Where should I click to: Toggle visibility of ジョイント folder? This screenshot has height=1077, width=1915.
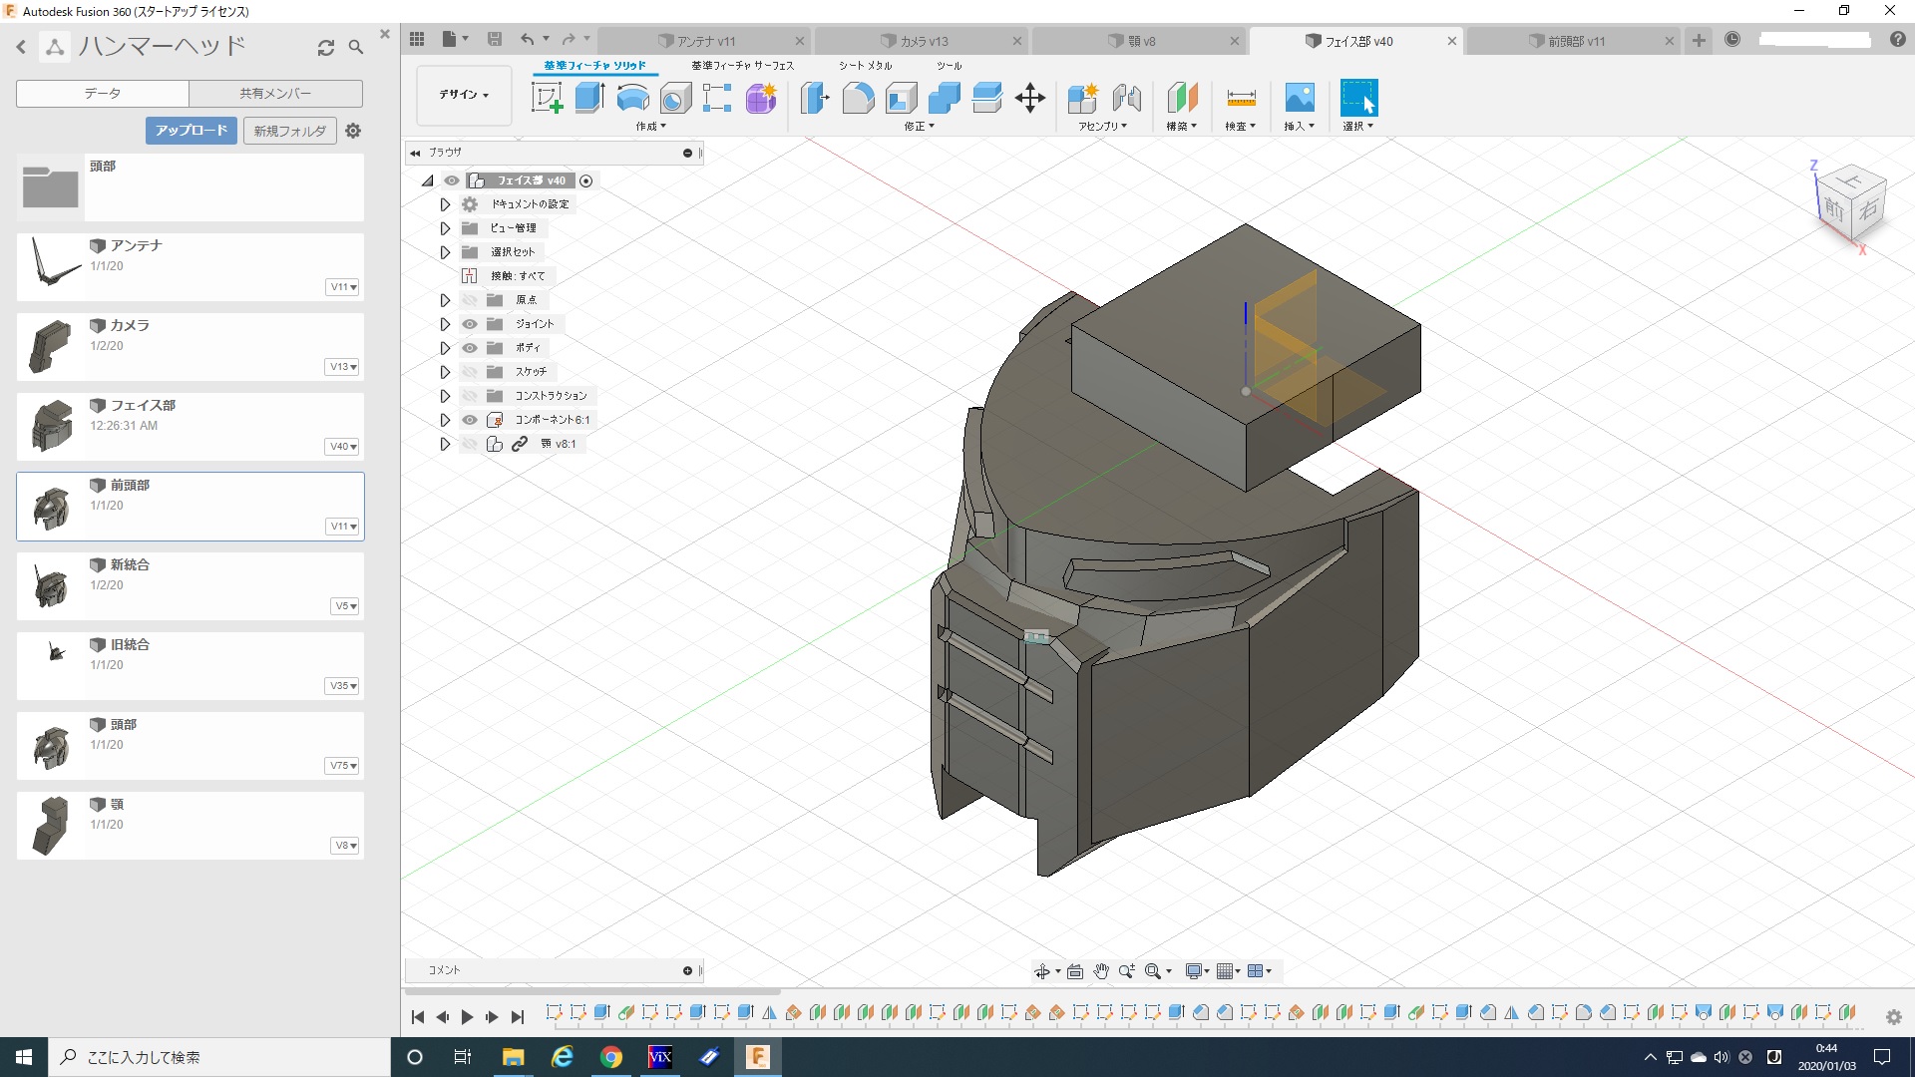point(470,324)
